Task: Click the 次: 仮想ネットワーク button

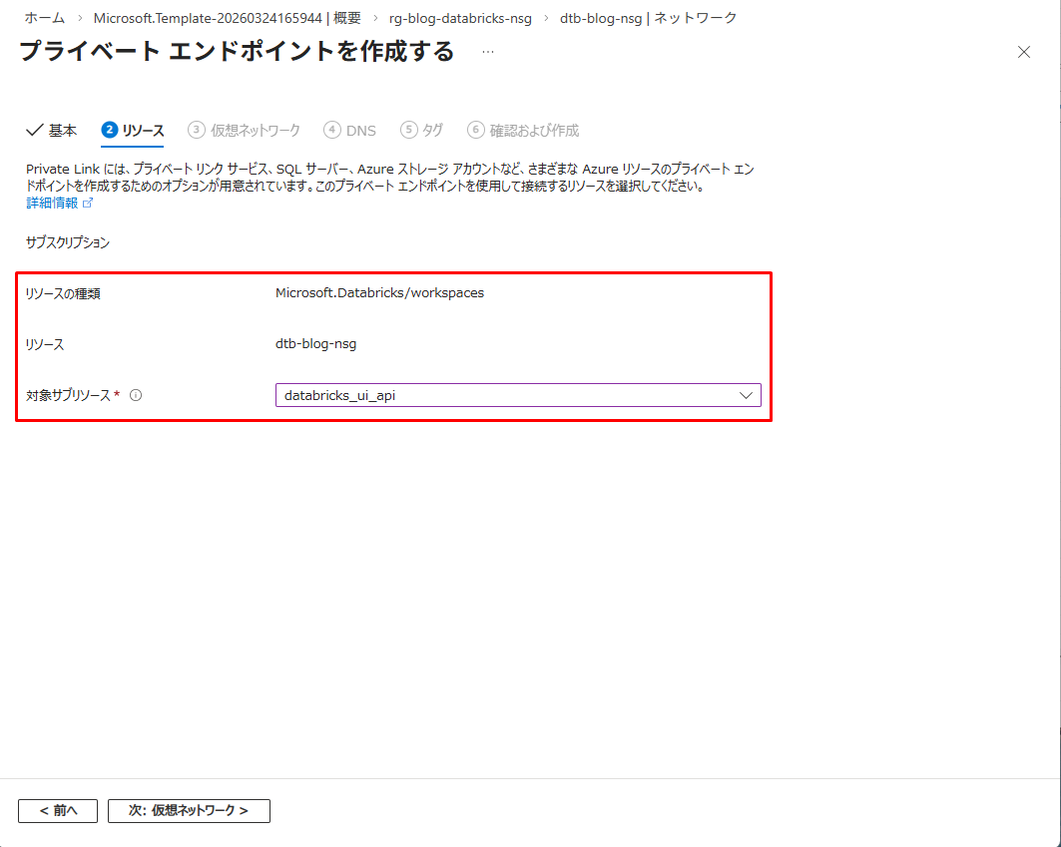Action: click(189, 810)
